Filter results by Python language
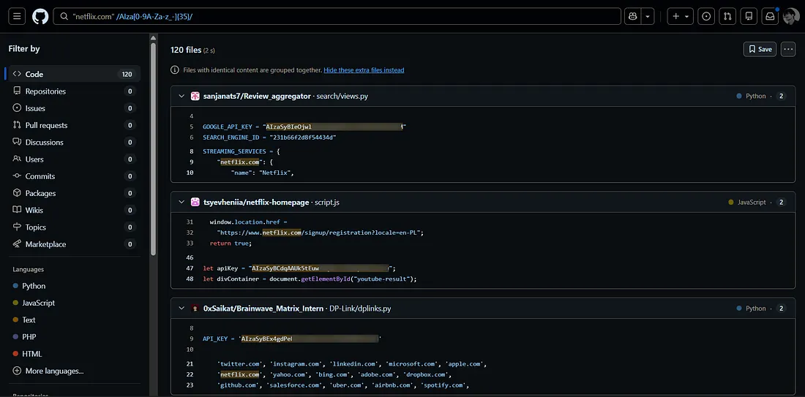The height and width of the screenshot is (397, 805). point(74,286)
